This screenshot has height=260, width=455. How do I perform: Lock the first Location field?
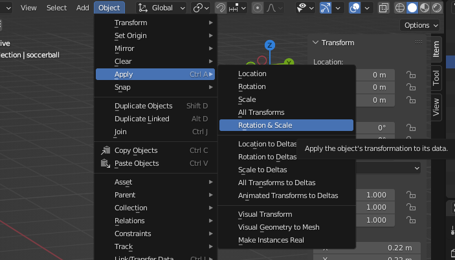pyautogui.click(x=411, y=75)
